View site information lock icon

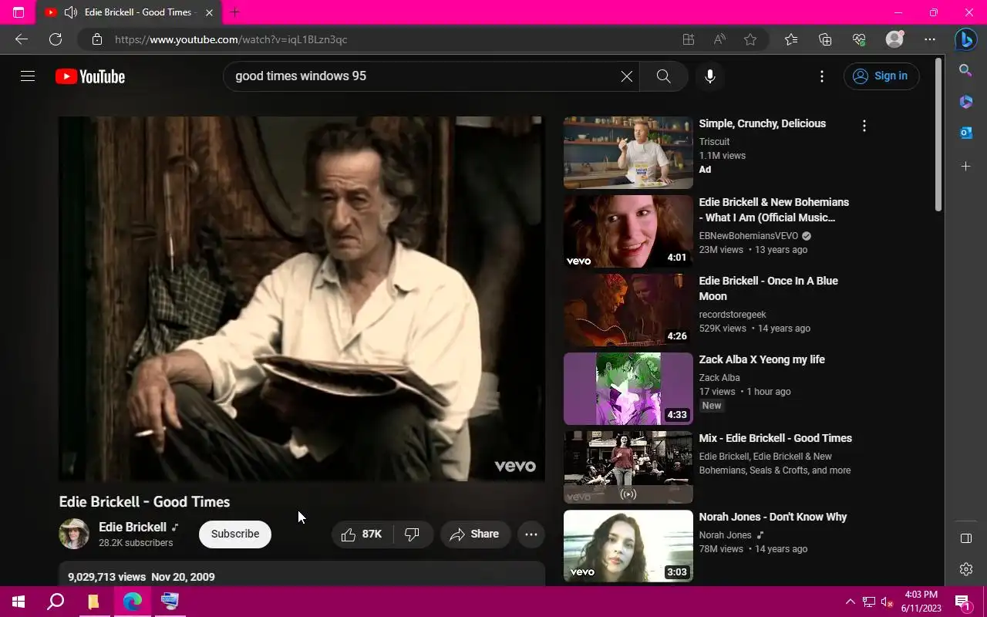[x=96, y=39]
